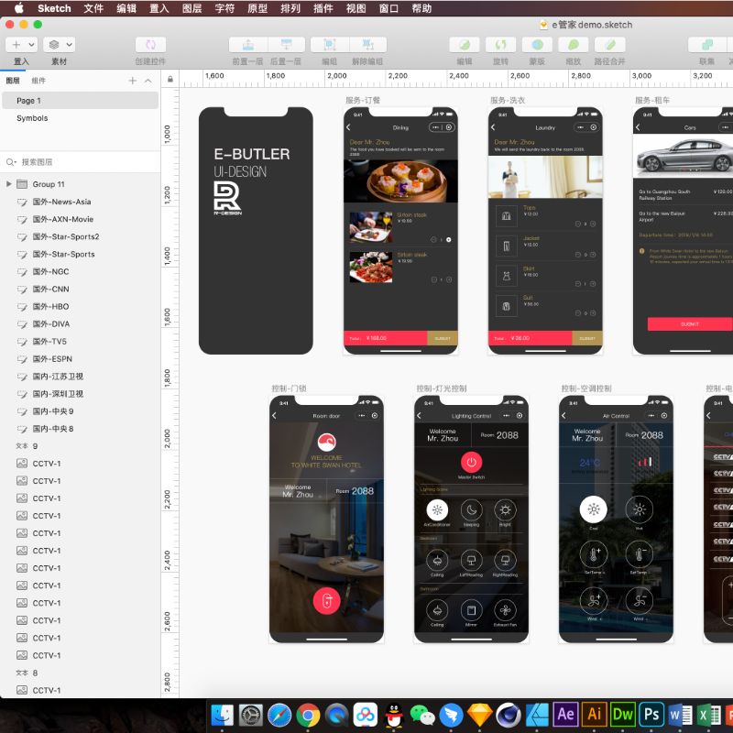Toggle the ruler lock icon
This screenshot has height=733, width=733.
pos(170,79)
